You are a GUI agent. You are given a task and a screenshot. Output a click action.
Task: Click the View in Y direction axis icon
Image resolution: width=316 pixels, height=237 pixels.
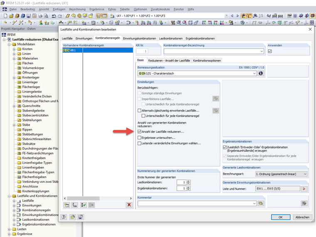(210, 23)
